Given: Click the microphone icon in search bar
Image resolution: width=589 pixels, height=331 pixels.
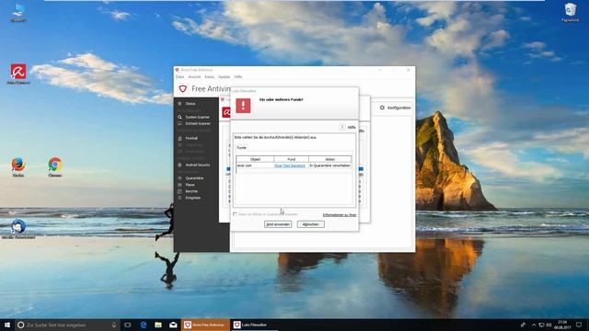Looking at the screenshot, I should tap(114, 325).
